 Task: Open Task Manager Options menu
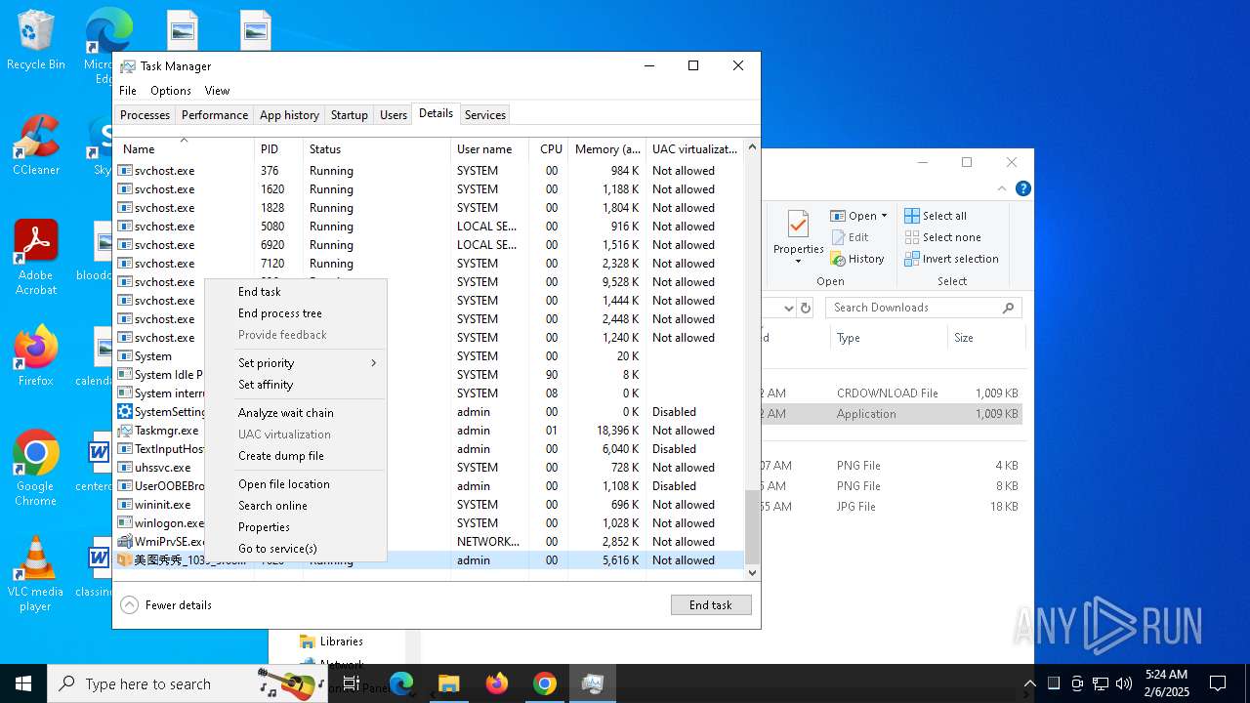pos(171,91)
